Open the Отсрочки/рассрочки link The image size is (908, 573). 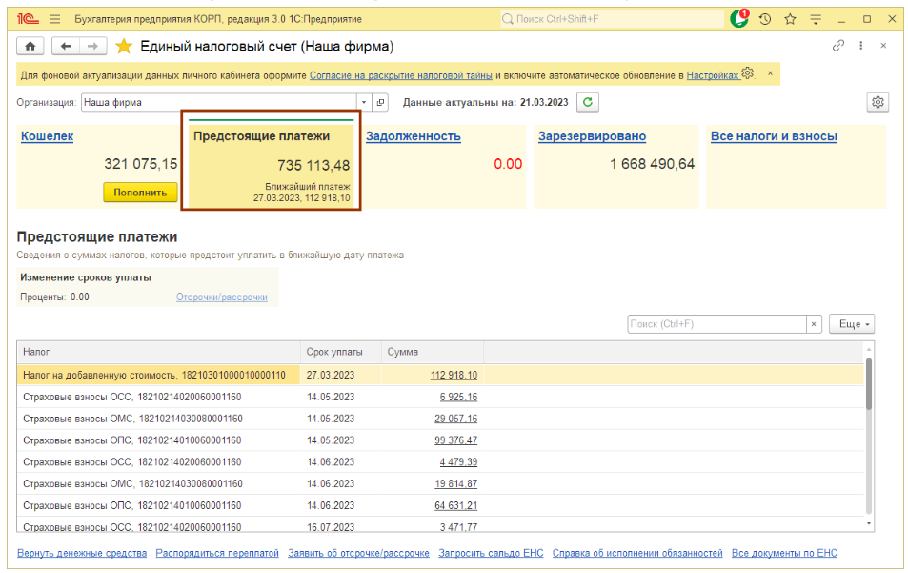(221, 297)
